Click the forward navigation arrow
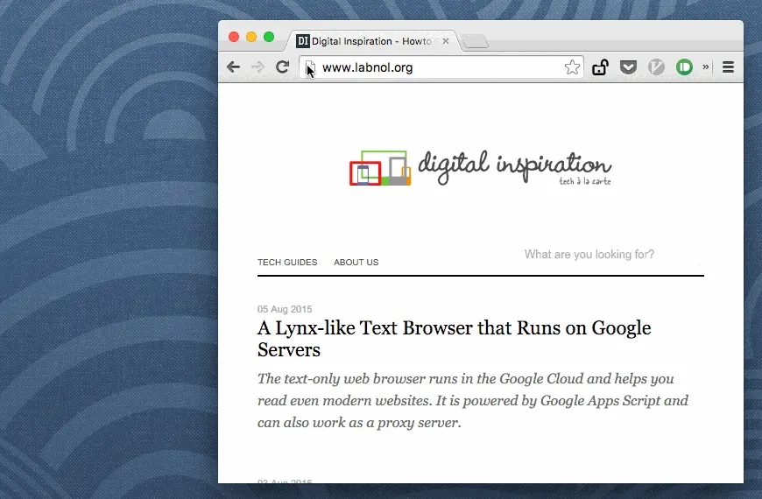The height and width of the screenshot is (499, 762). click(x=258, y=67)
